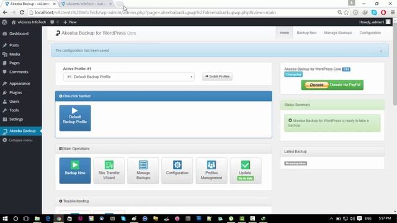Open Profiles Management
The height and width of the screenshot is (223, 397).
pyautogui.click(x=212, y=171)
